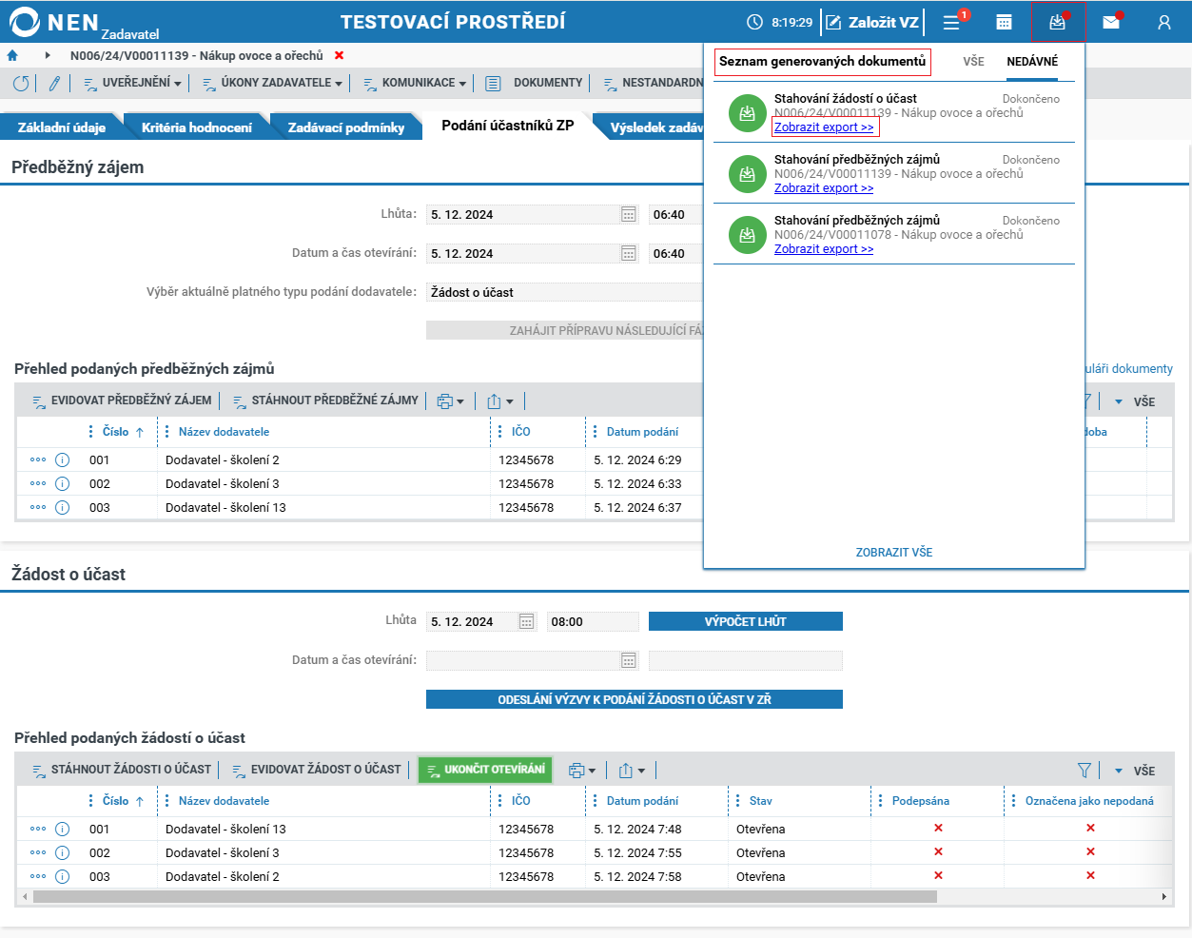Expand the UVEŘEJNĚNÍ dropdown menu
Viewport: 1192px width, 938px height.
(x=132, y=83)
